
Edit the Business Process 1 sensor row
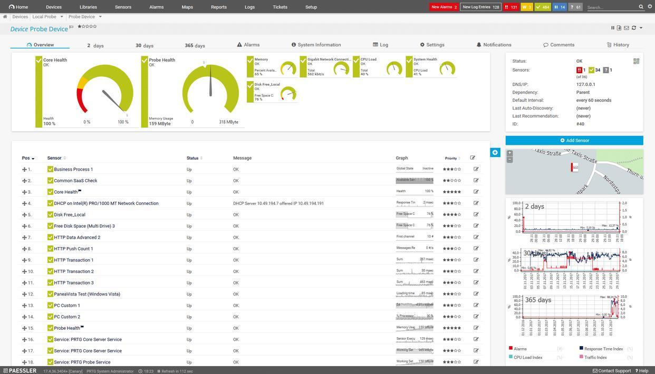pos(476,169)
